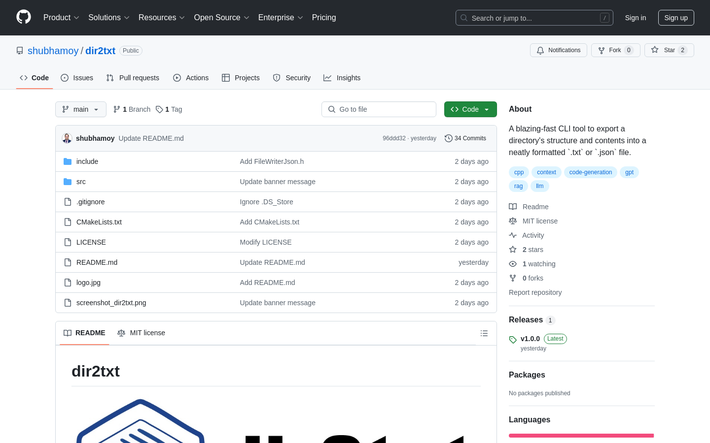The width and height of the screenshot is (710, 443).
Task: Click the cpp topic tag
Action: 519,172
